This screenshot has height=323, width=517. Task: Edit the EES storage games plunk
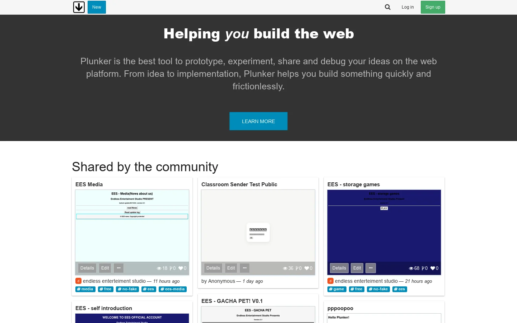(x=357, y=268)
